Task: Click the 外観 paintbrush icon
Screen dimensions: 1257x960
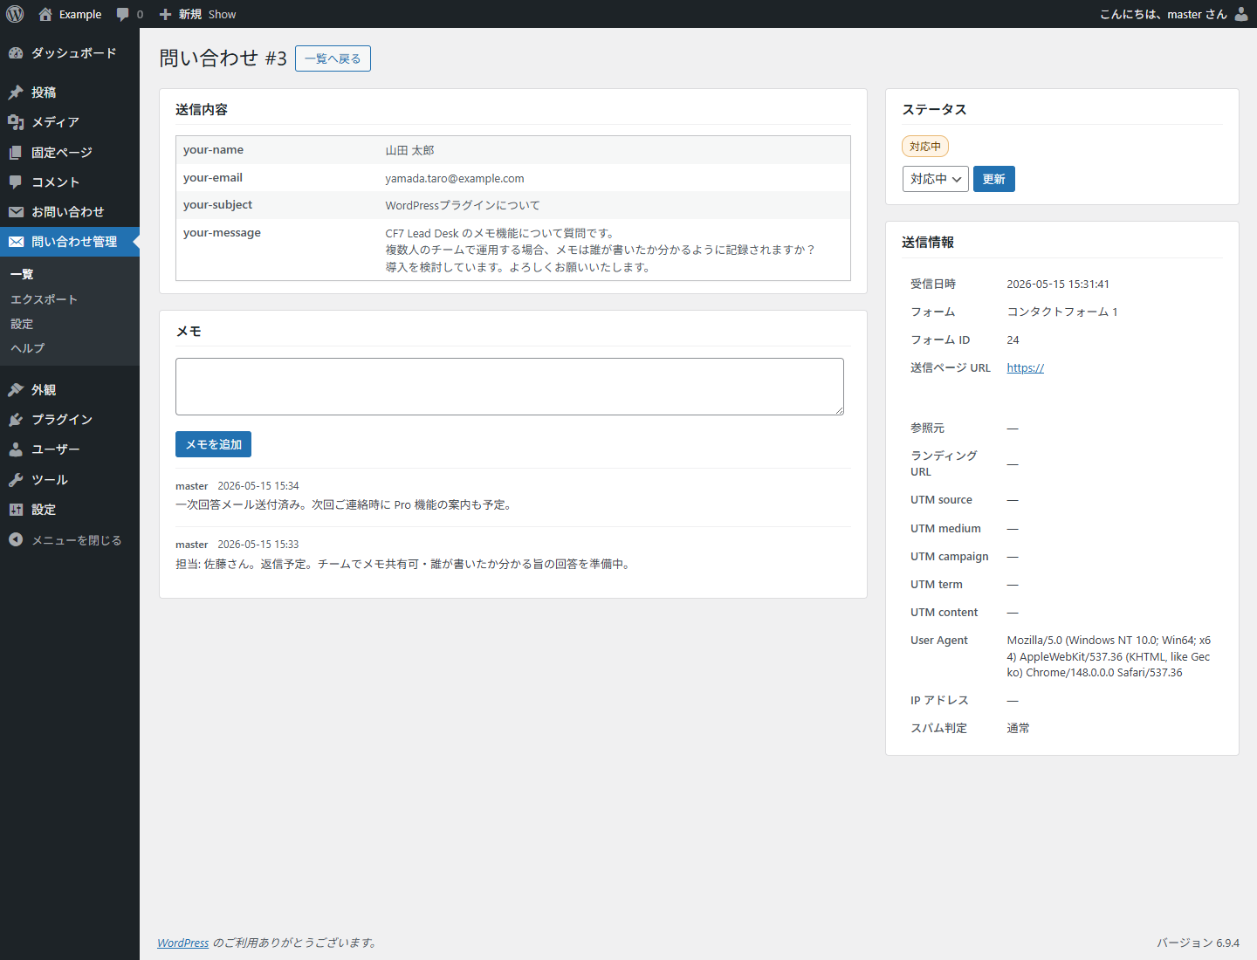Action: tap(16, 390)
